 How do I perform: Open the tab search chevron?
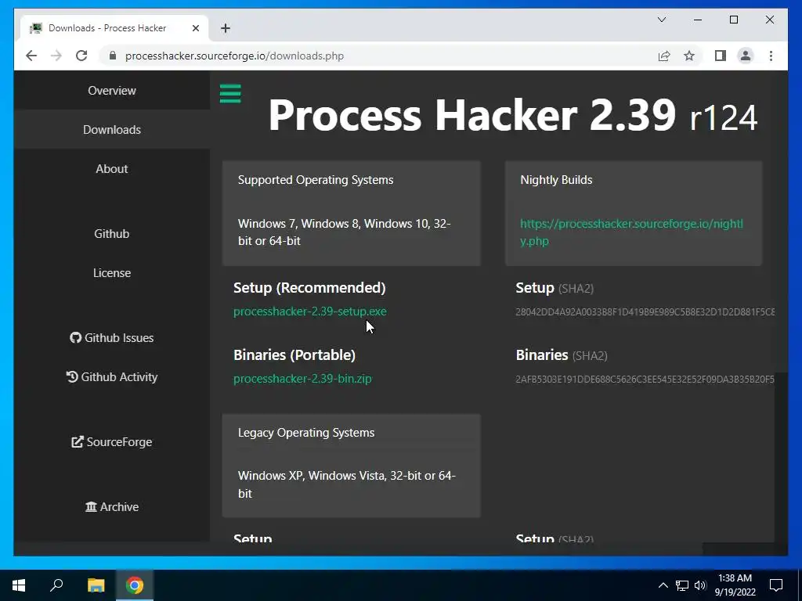pos(661,20)
